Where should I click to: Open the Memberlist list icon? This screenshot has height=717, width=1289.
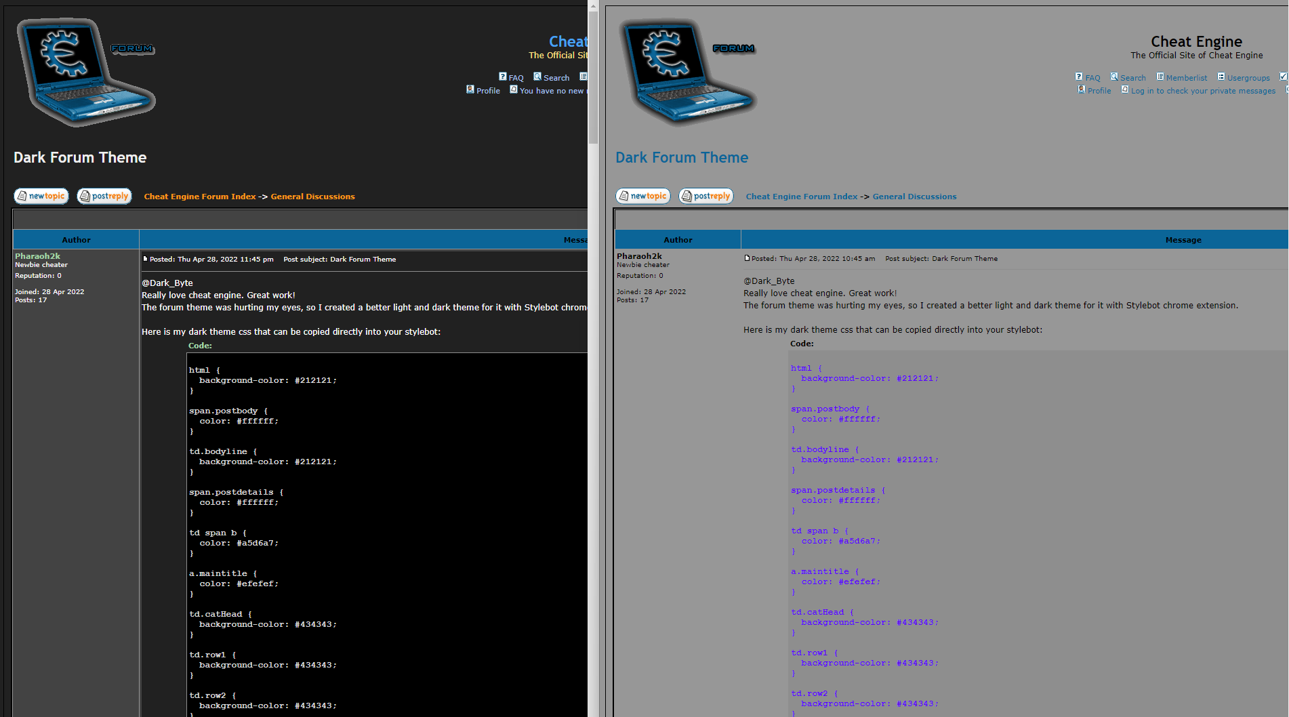tap(1159, 77)
